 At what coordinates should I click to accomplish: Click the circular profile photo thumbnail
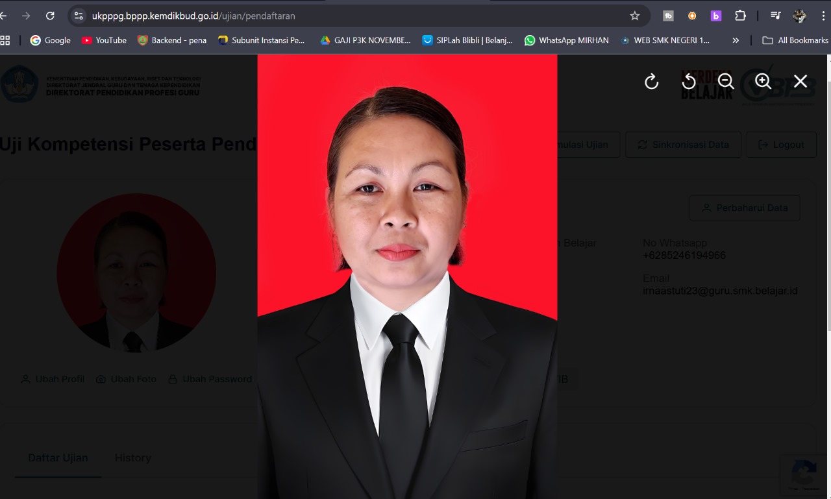(136, 273)
